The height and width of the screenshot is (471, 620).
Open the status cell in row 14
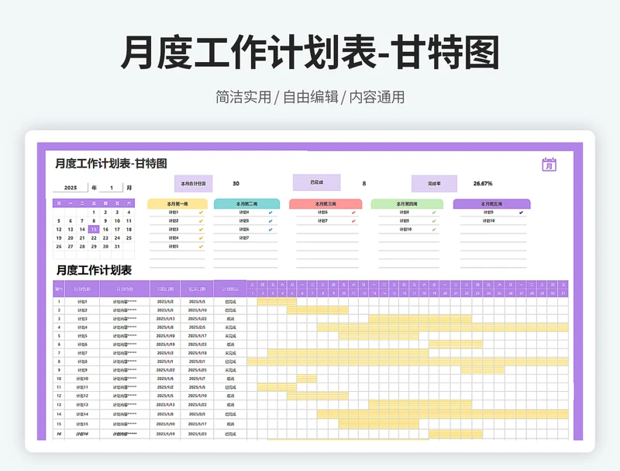230,414
